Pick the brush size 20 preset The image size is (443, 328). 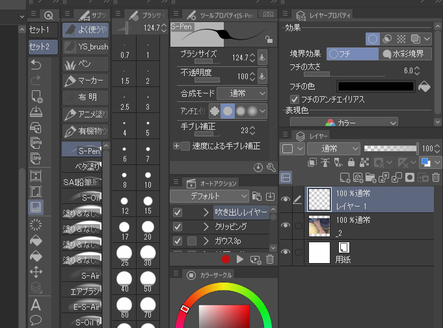pyautogui.click(x=148, y=231)
